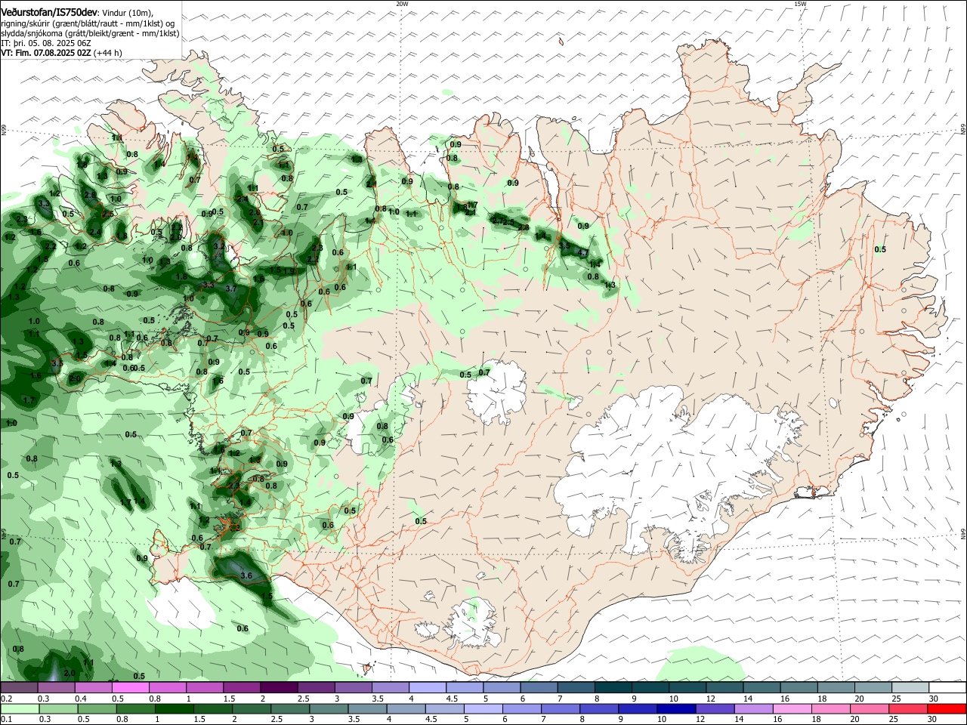Click the 0.1 label in the lower legend
The image size is (967, 725).
pos(6,719)
